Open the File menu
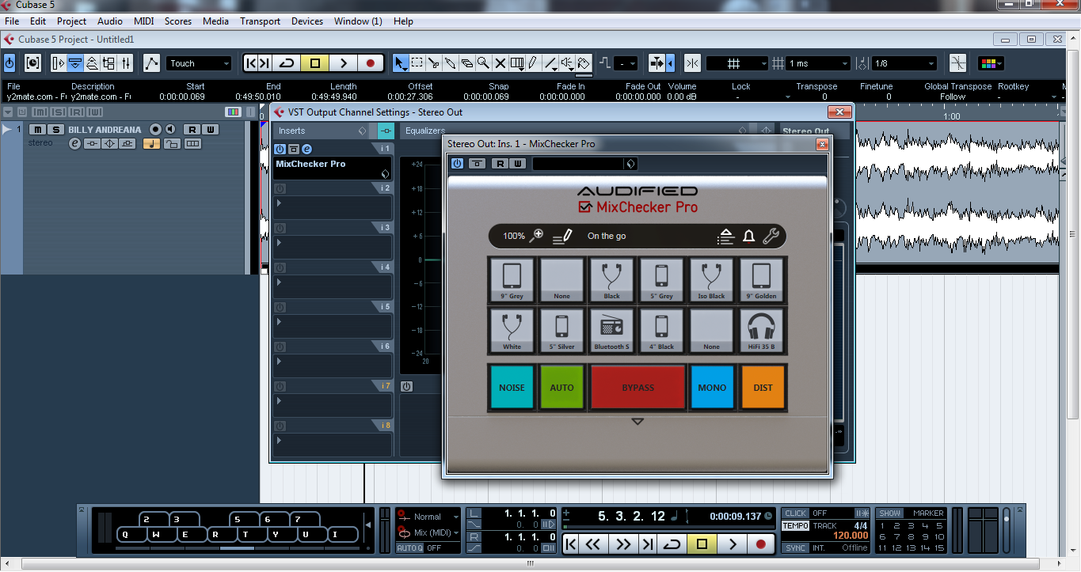 point(12,21)
